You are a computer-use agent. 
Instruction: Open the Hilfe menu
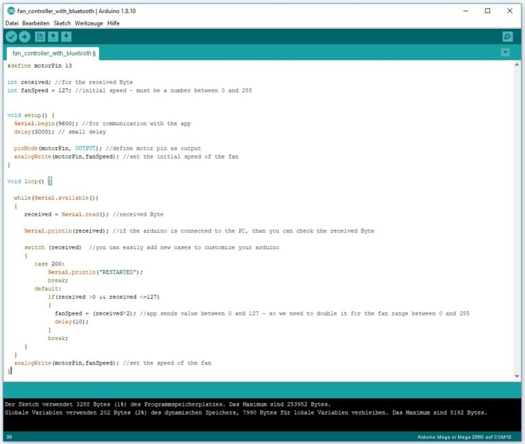(113, 23)
